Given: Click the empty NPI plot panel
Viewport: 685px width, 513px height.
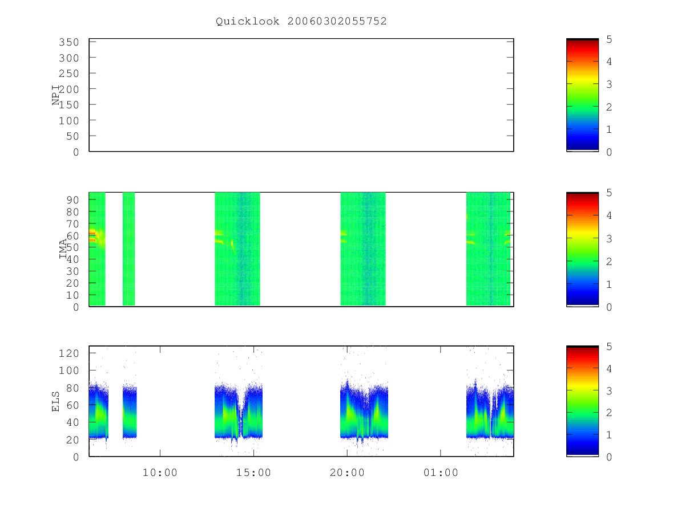Looking at the screenshot, I should pyautogui.click(x=301, y=95).
